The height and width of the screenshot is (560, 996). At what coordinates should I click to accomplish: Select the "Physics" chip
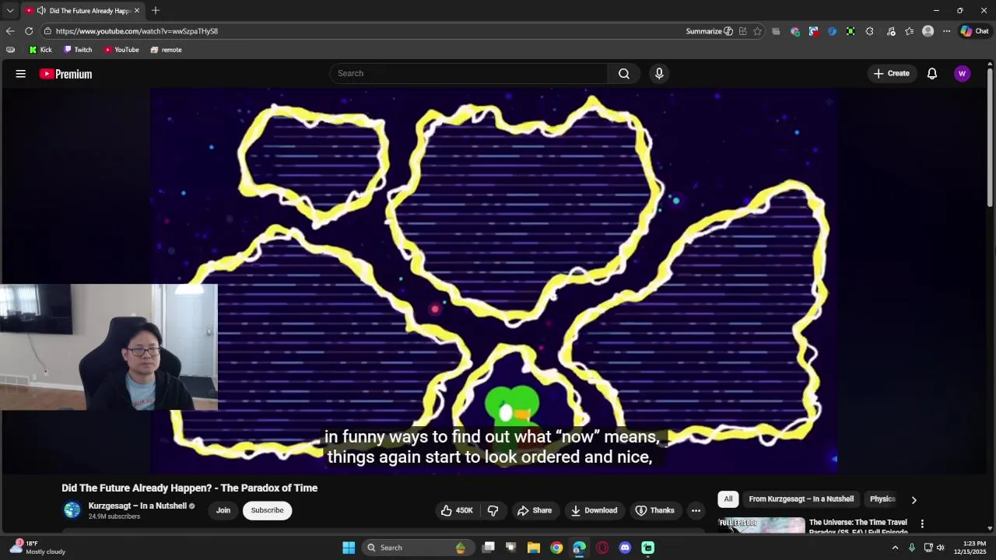882,499
